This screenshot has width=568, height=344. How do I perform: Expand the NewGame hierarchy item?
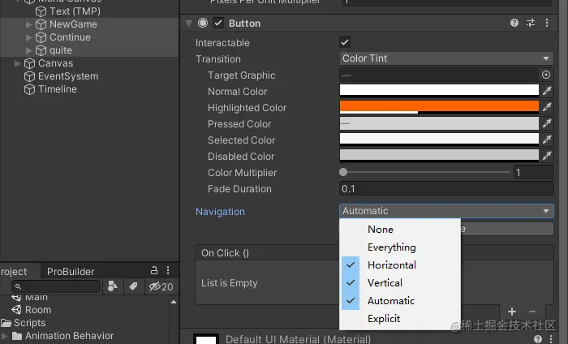tap(30, 24)
